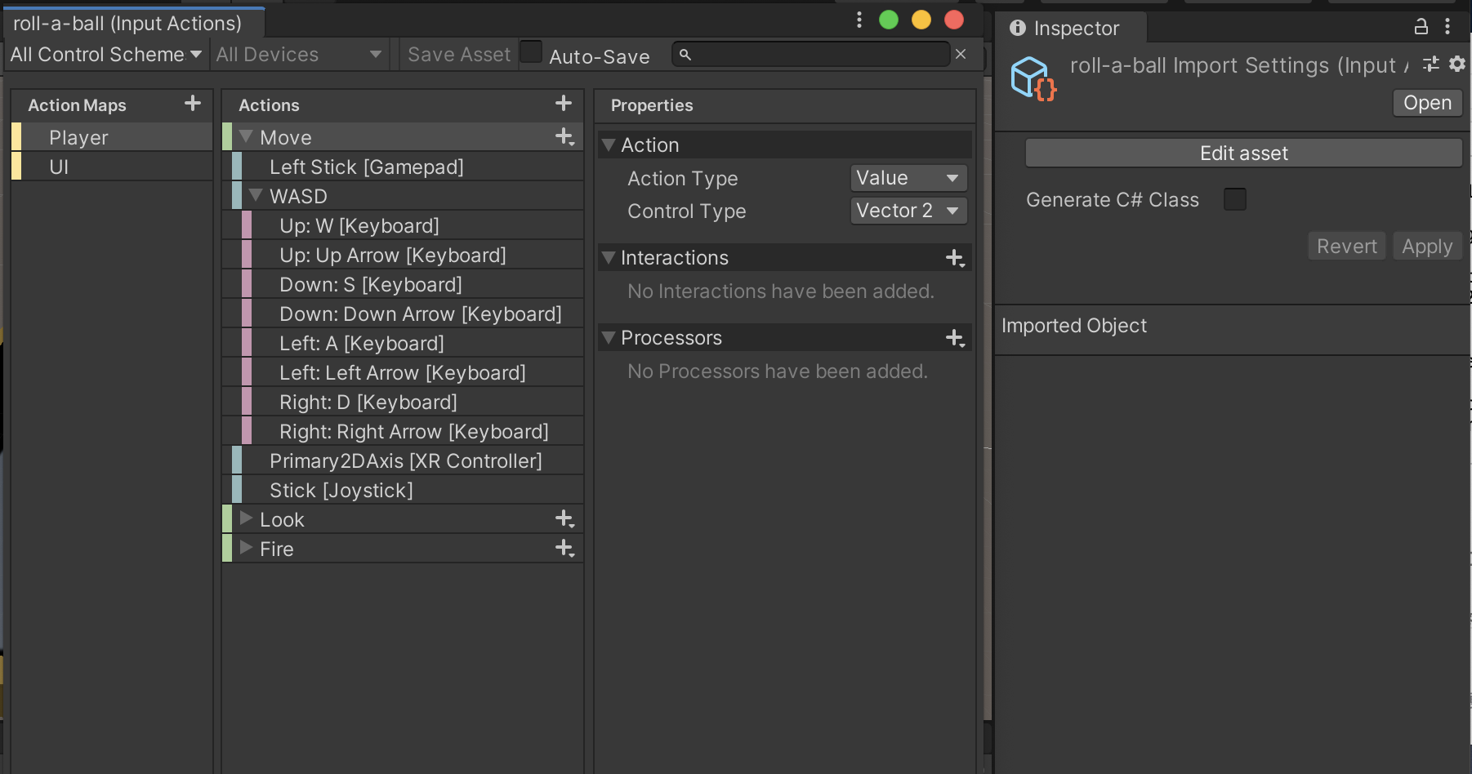Click the Edit asset button
This screenshot has height=774, width=1472.
[x=1243, y=153]
